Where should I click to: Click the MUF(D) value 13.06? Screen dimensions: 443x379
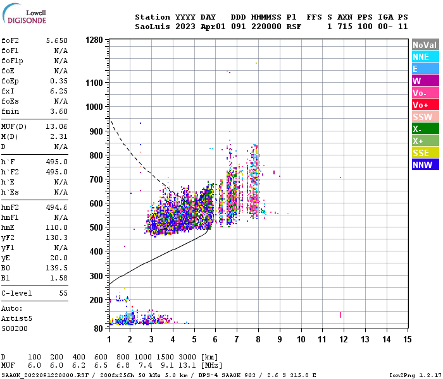(x=57, y=126)
